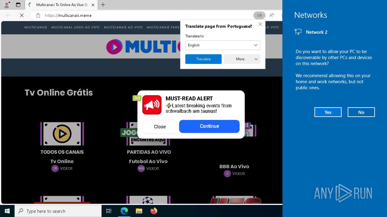Close the Multicanais Tv Online tab
This screenshot has width=387, height=217.
click(93, 5)
